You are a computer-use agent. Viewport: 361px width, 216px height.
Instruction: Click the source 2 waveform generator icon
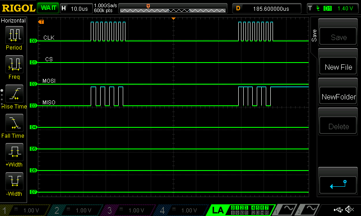pos(307,210)
